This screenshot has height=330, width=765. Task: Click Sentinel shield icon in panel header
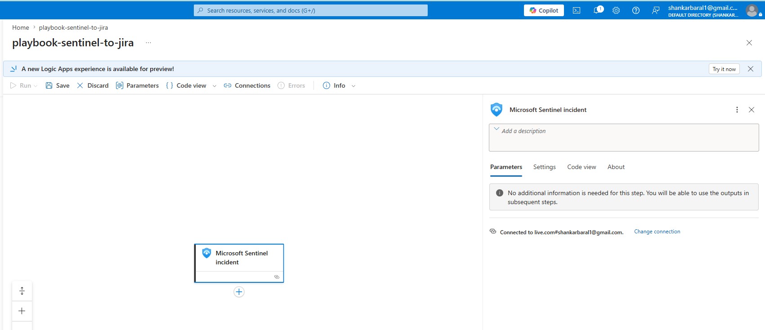pyautogui.click(x=497, y=109)
